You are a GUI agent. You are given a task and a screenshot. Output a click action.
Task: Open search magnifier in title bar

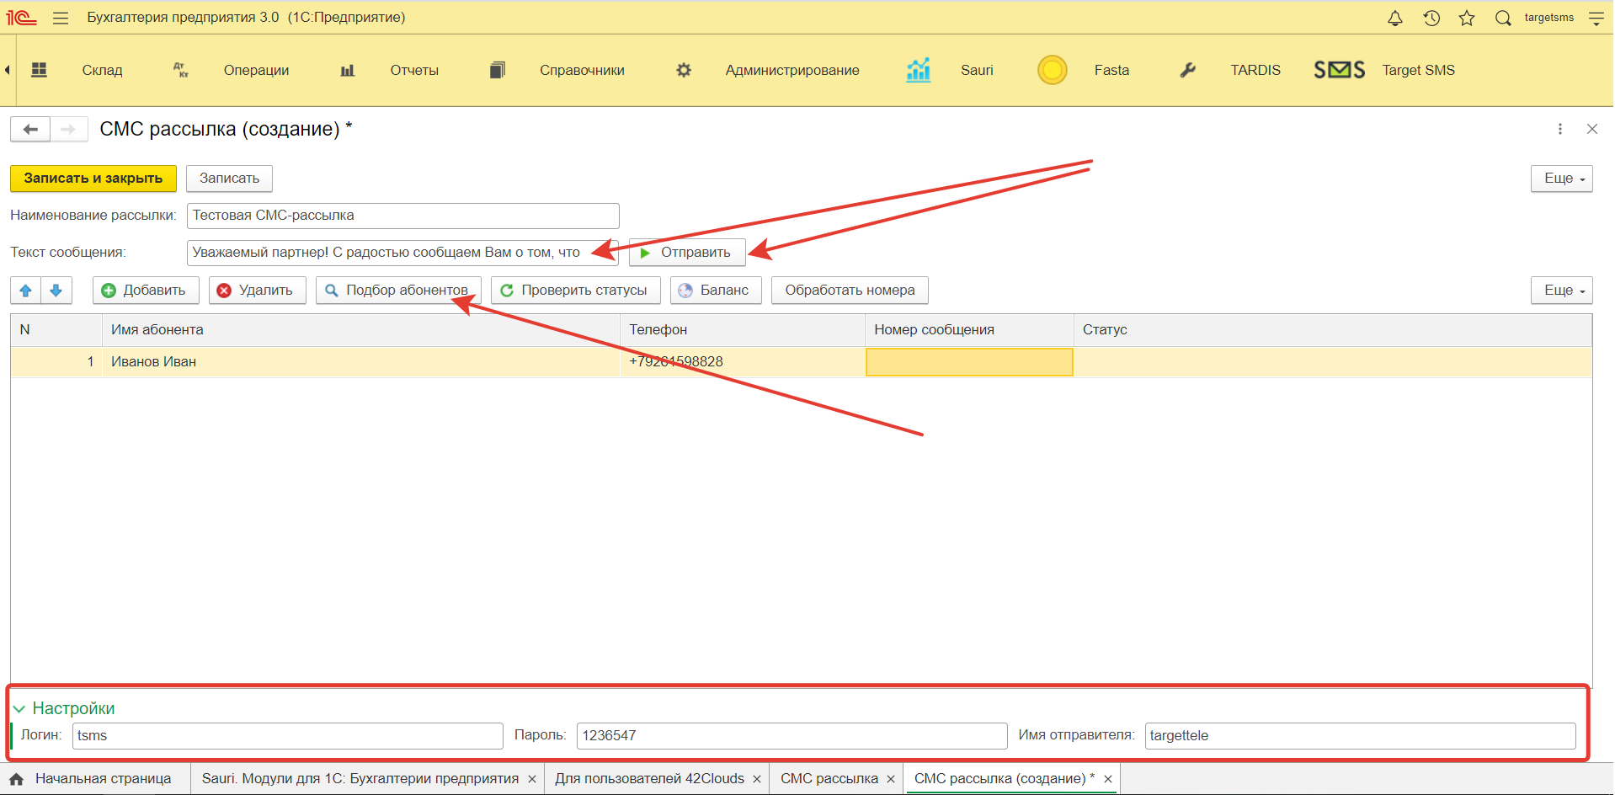1503,18
